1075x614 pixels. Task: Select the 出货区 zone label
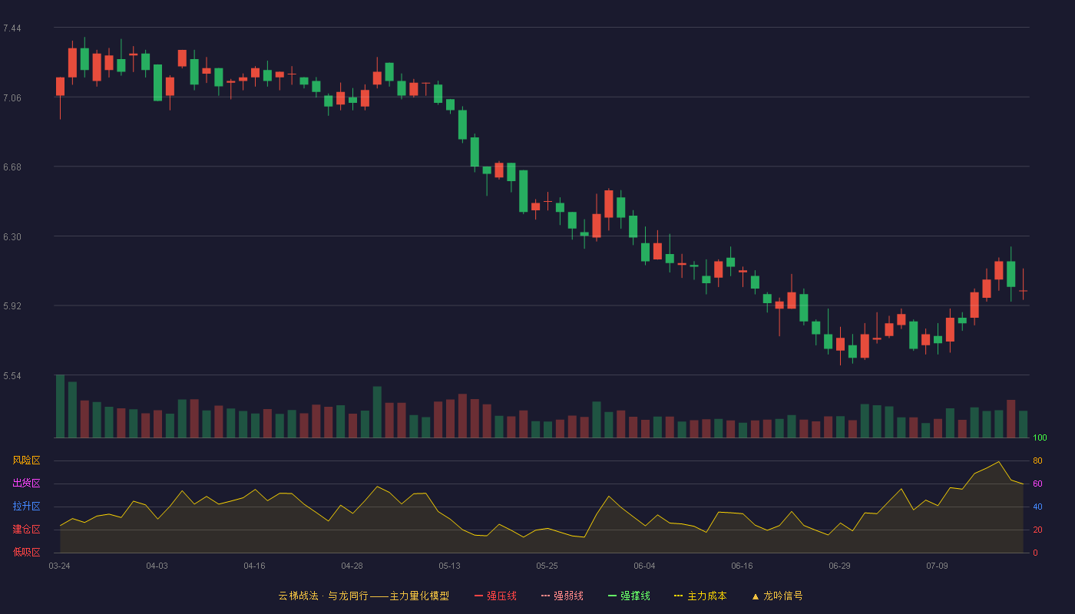[x=27, y=484]
